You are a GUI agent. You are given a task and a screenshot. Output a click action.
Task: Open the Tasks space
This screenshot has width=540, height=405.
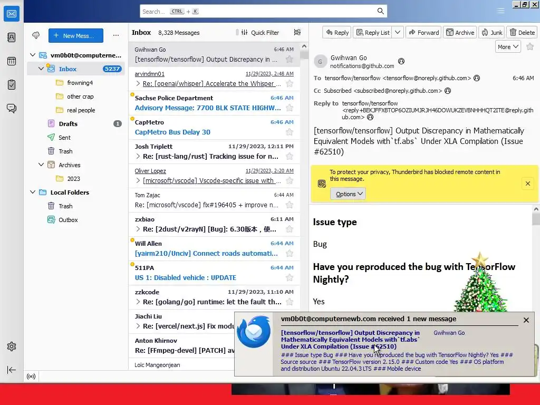click(x=12, y=85)
